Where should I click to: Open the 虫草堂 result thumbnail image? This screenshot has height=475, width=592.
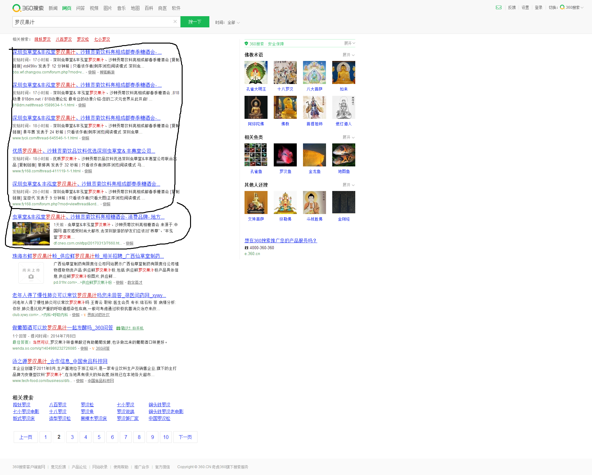pyautogui.click(x=31, y=234)
